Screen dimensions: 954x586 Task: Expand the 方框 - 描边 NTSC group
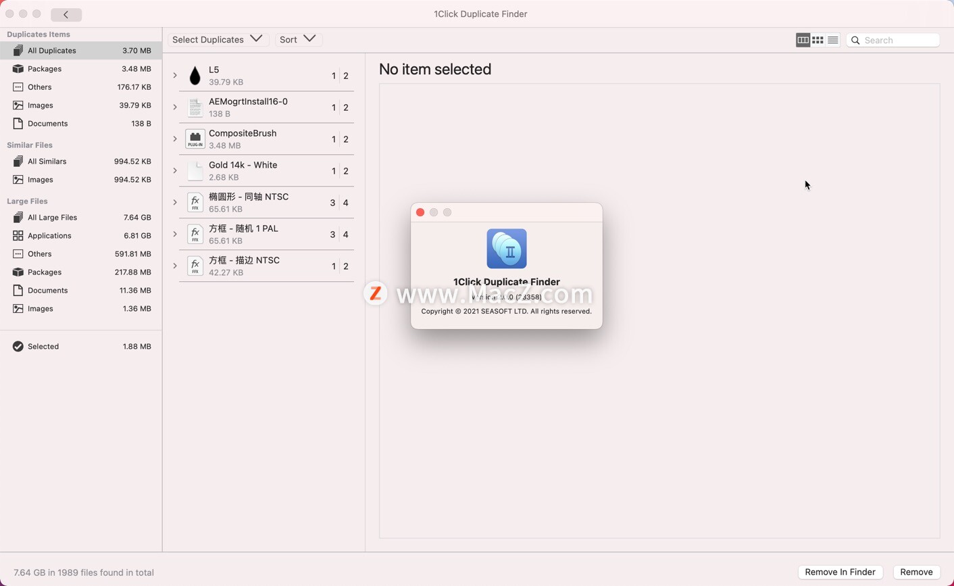coord(175,266)
